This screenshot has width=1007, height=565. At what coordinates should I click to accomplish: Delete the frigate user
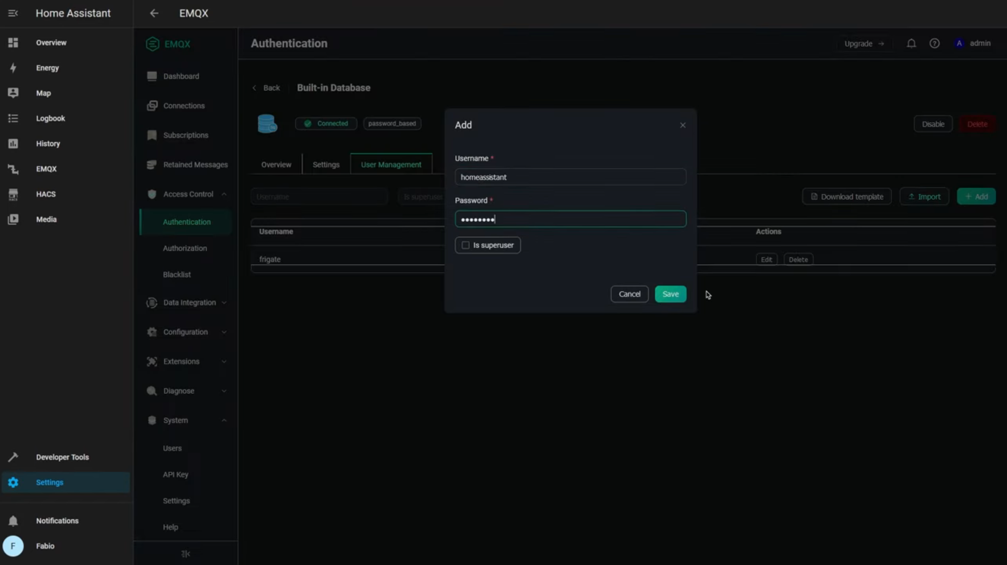point(798,259)
